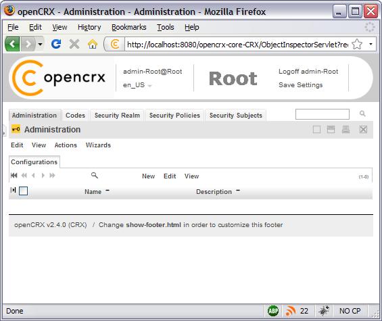This screenshot has height=321, width=382.
Task: Click the (1-0) grid row counter
Action: (x=364, y=177)
